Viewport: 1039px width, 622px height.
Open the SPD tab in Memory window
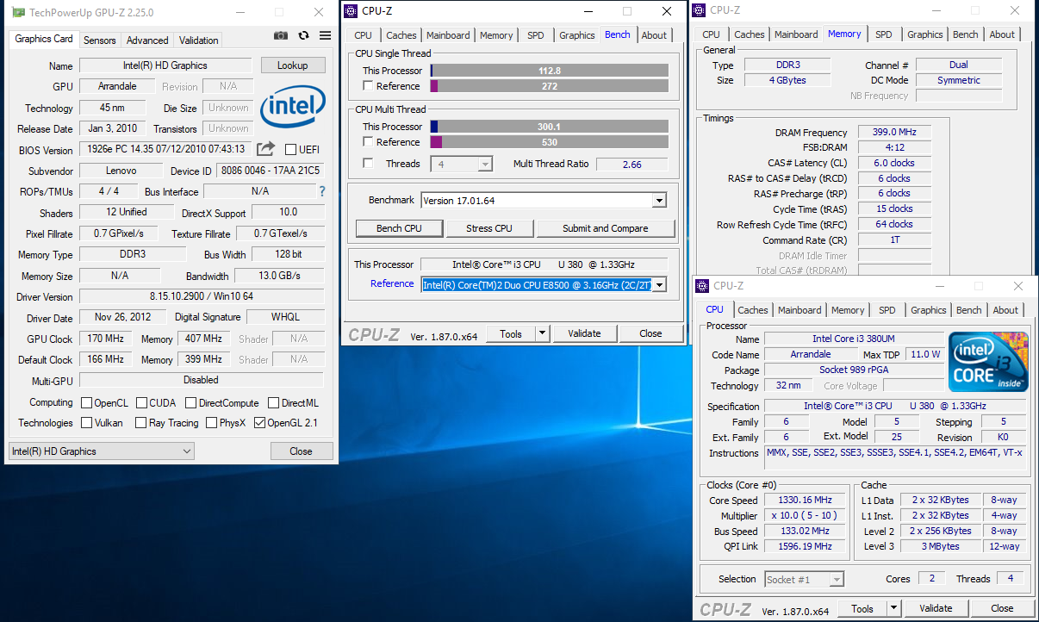pos(884,34)
